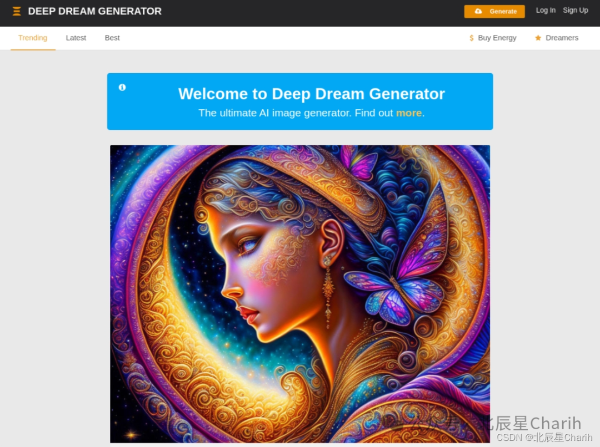Follow the 'more' link in the banner

tap(409, 113)
